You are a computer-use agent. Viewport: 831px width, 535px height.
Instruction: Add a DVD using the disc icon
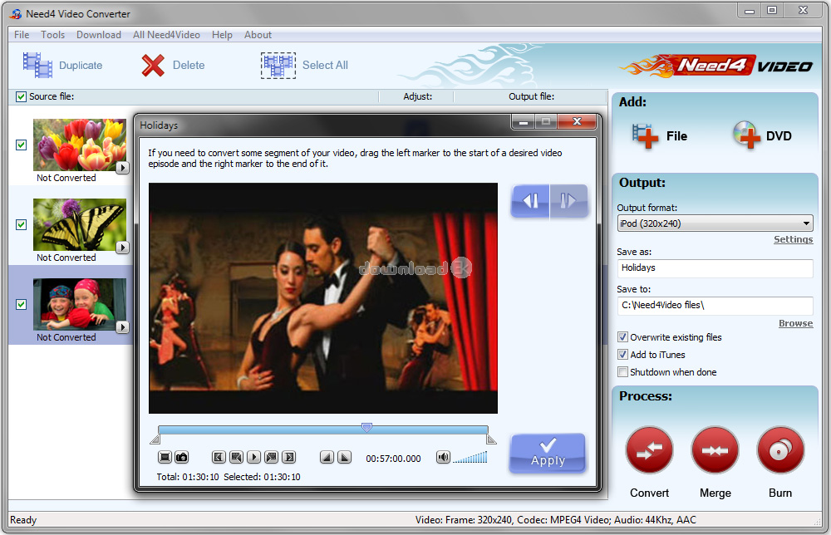[746, 135]
